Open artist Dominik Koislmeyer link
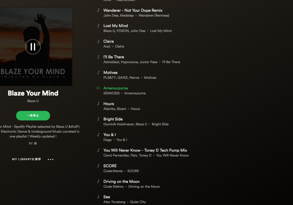Viewport: 293px width, 205px height. point(118,124)
